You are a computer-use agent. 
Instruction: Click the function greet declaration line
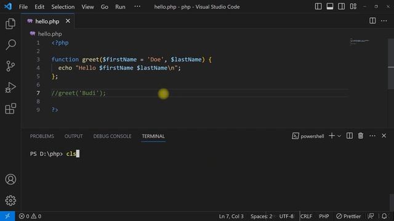[132, 60]
